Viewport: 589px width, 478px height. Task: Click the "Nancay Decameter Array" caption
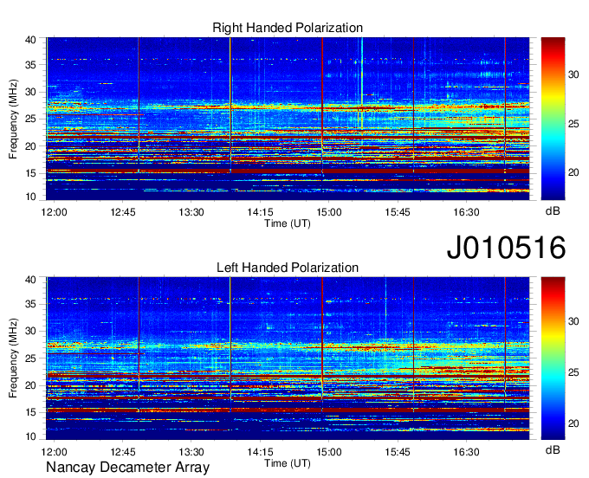tap(127, 468)
